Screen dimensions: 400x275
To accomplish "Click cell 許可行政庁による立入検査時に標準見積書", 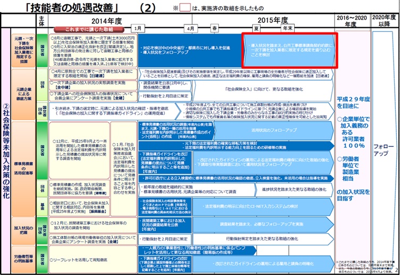I will 236,178.
